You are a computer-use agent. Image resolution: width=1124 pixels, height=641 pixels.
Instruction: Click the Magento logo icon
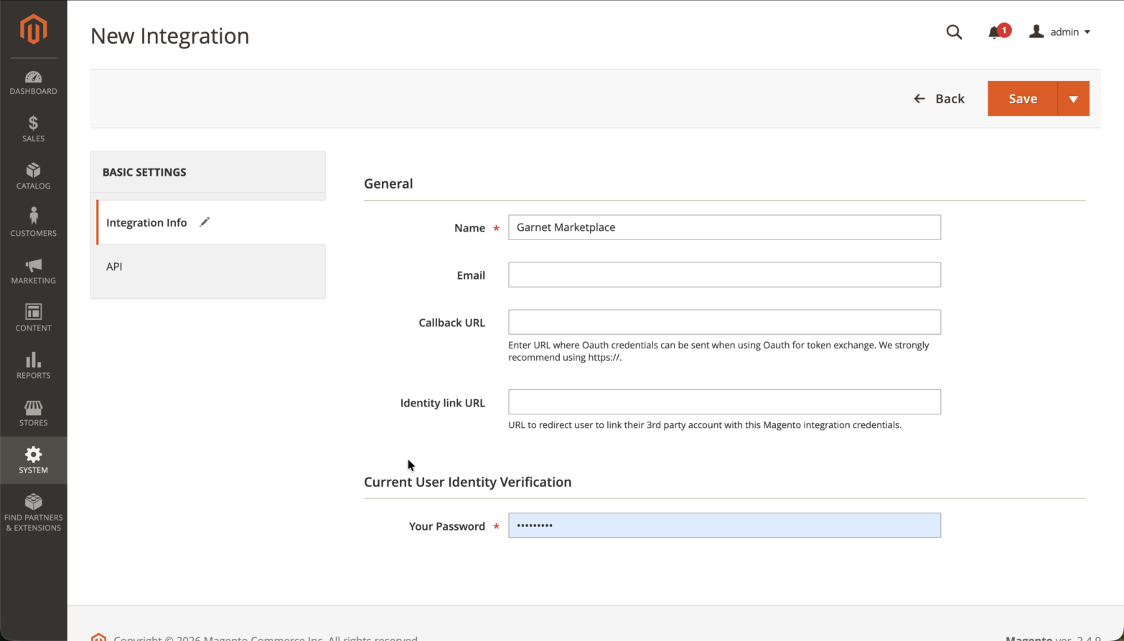pos(33,29)
